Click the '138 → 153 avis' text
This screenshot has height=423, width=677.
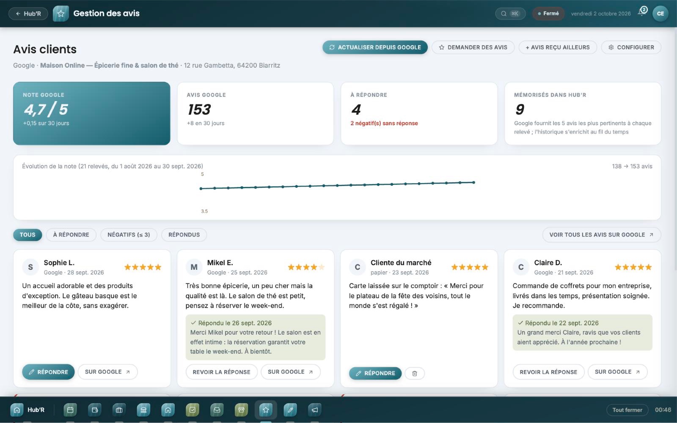(x=632, y=166)
